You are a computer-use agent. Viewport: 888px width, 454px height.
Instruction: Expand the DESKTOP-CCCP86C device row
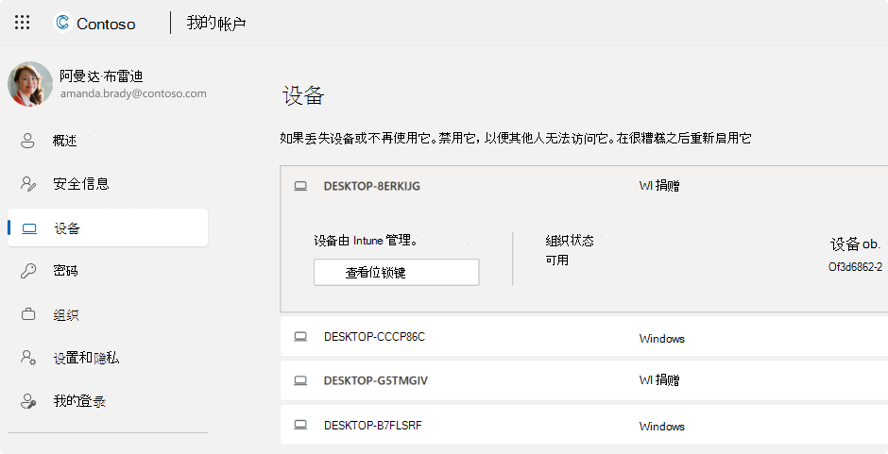[584, 337]
